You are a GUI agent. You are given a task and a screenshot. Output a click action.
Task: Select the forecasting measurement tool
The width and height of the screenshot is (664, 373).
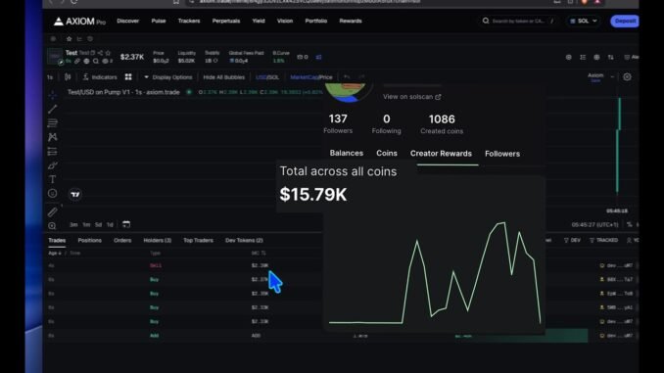[53, 151]
